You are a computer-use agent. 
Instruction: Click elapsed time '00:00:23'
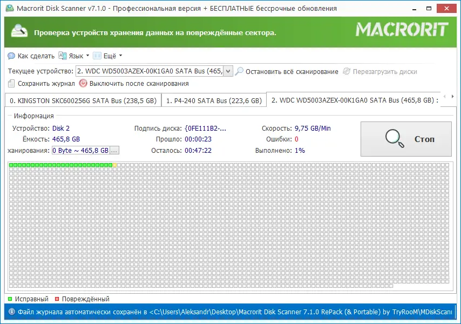(x=198, y=139)
